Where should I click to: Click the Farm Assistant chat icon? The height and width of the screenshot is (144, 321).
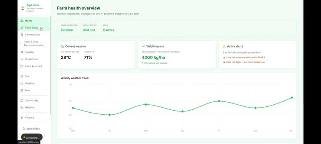(22, 66)
